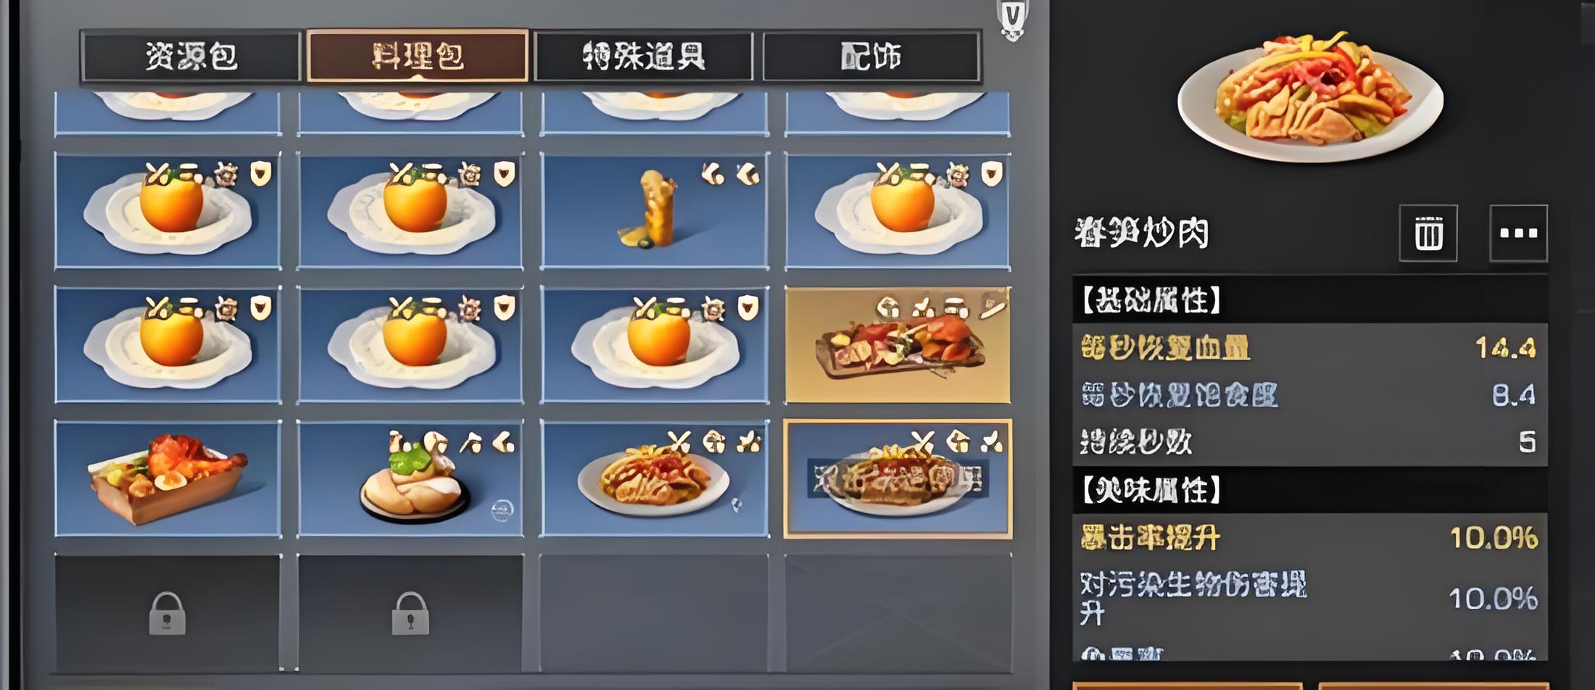Select the stir-fry plate beside the selected slot
Viewport: 1595px width, 690px height.
tap(654, 478)
